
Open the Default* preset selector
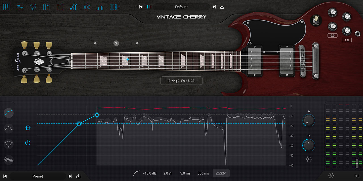point(181,7)
